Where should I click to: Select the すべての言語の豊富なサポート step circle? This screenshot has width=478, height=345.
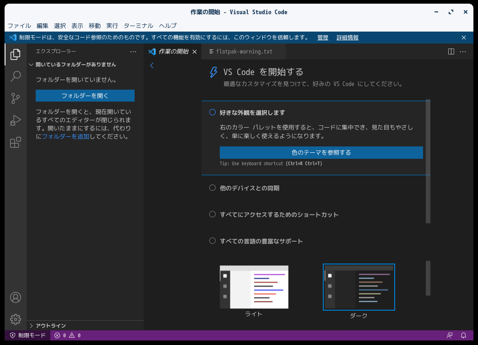[x=212, y=241]
